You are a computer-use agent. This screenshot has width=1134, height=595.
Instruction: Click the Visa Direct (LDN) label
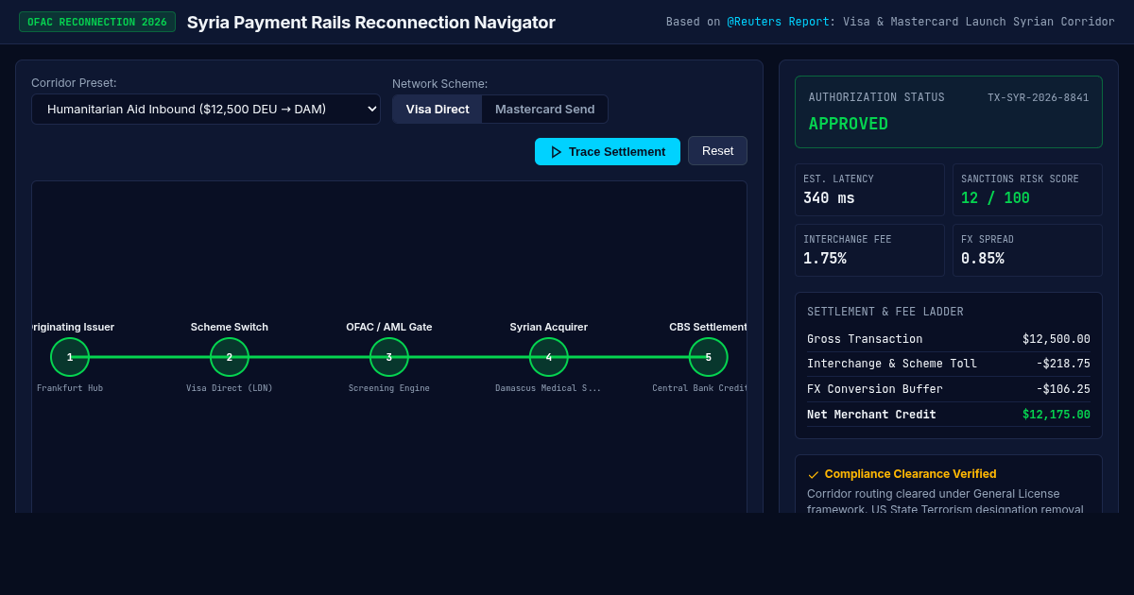point(230,388)
